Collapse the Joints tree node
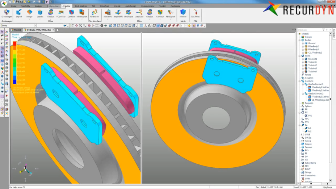The height and width of the screenshot is (189, 336). pos(299,56)
